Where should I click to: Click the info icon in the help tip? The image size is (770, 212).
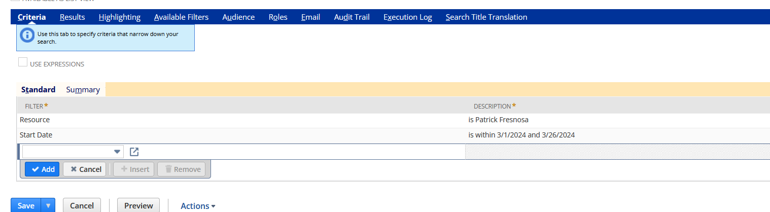[x=27, y=36]
